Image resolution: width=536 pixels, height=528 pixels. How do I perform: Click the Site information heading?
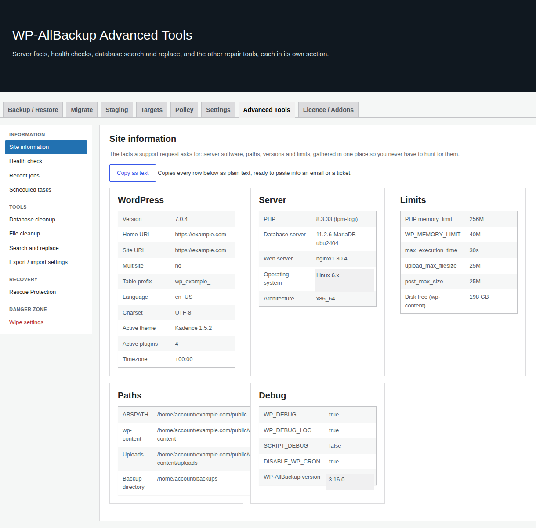143,139
